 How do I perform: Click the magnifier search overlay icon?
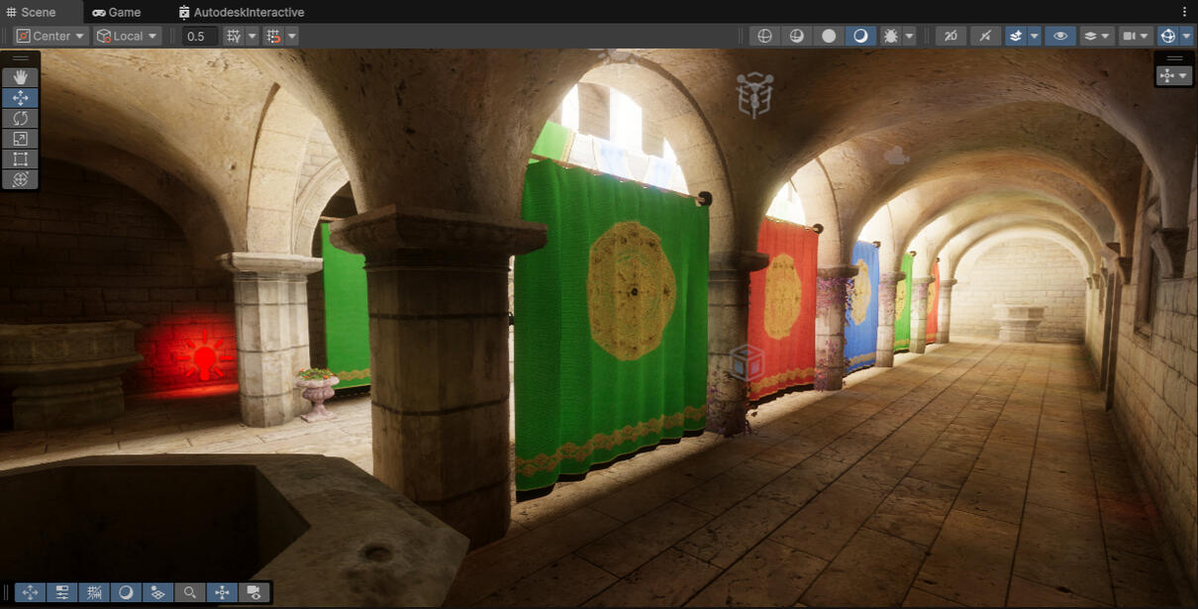(x=189, y=592)
